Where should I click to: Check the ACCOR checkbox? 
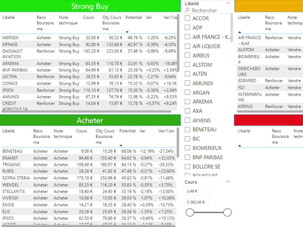pos(187,18)
